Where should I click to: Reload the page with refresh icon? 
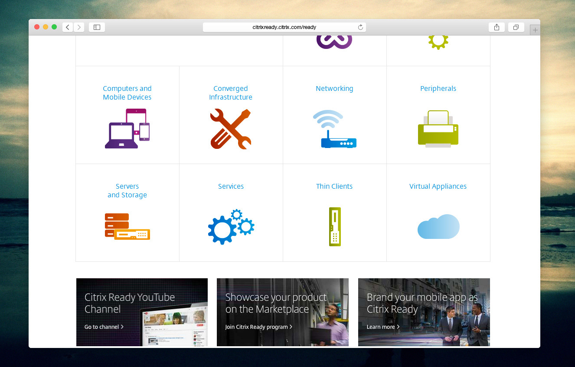click(360, 27)
